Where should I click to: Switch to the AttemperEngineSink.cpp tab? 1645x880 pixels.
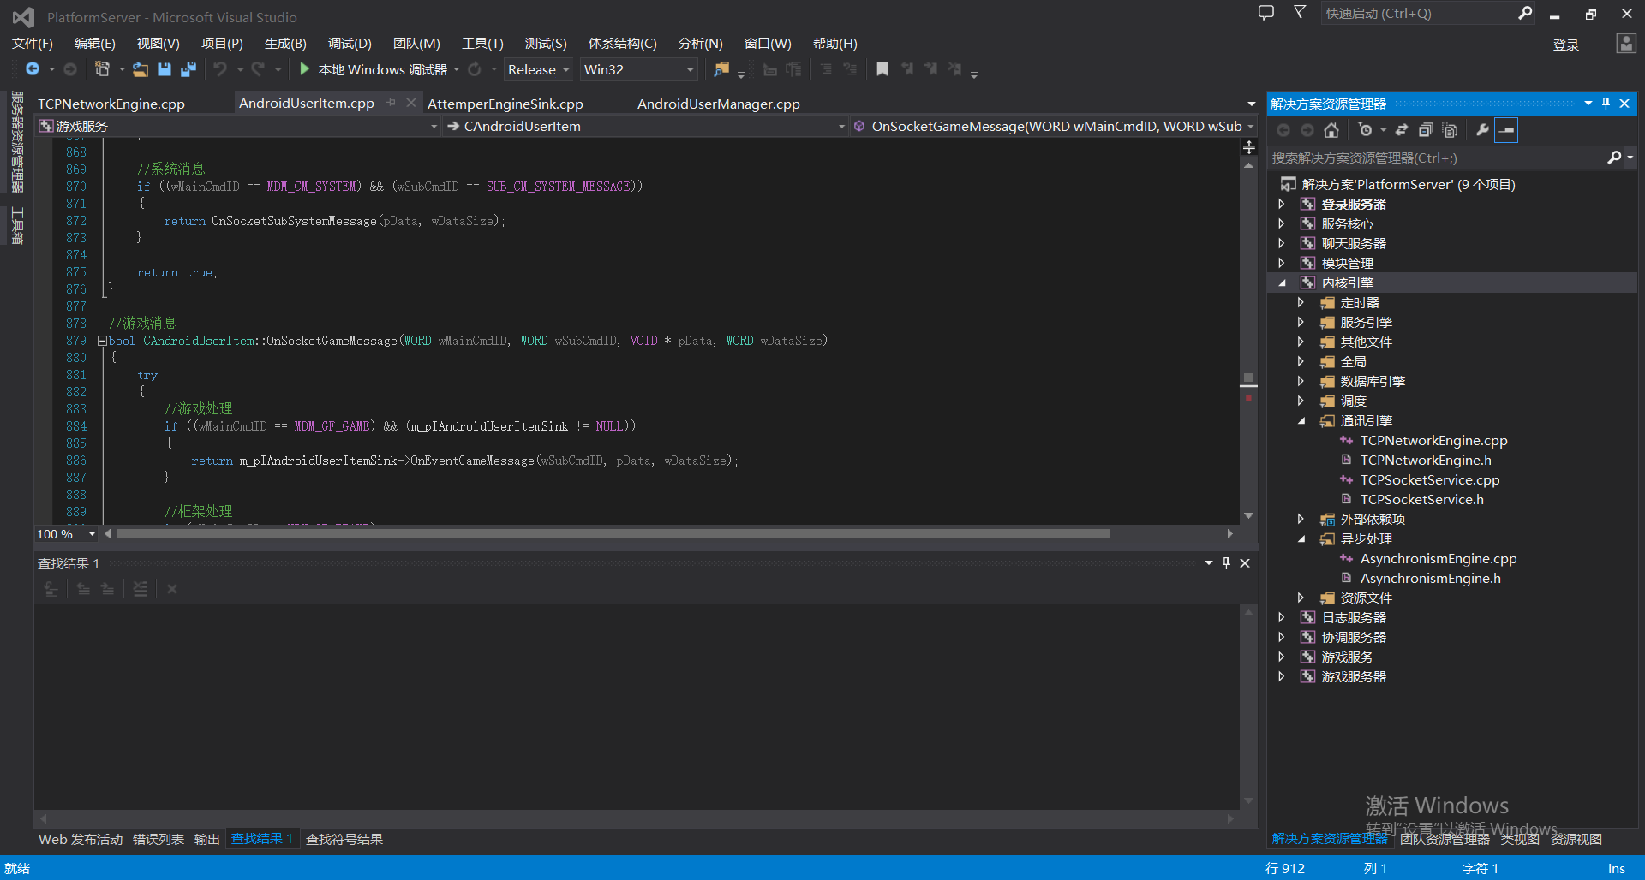click(x=505, y=104)
